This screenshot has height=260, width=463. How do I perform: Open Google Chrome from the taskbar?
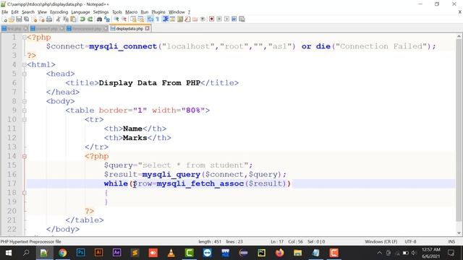pyautogui.click(x=62, y=253)
